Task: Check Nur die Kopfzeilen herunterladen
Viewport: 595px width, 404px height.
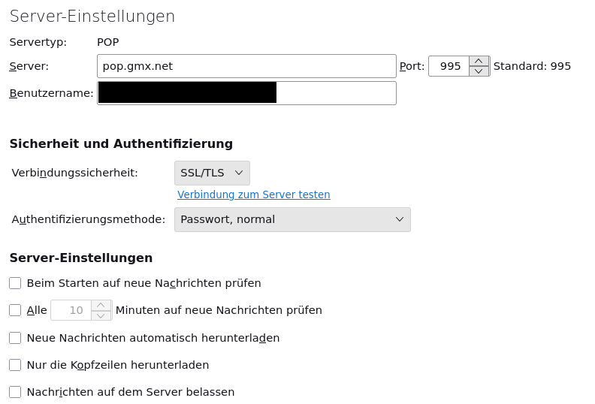Action: pos(15,365)
